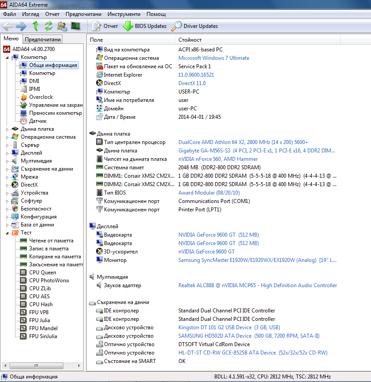Screen dimensions: 371x382
Task: Expand the Операционна система tree node
Action: (7, 137)
